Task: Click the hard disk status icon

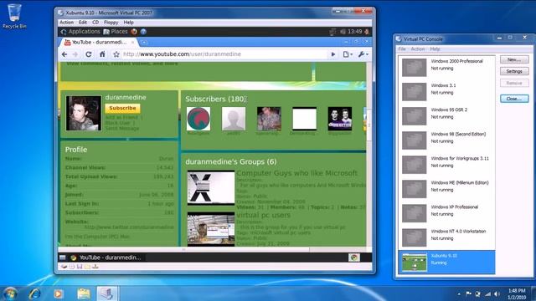Action: point(64,267)
